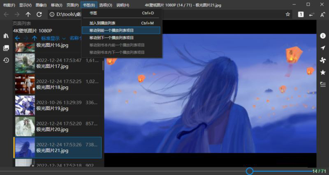
Task: Select 移动到前一个播放列表项目 menu entry
Action: pyautogui.click(x=121, y=30)
